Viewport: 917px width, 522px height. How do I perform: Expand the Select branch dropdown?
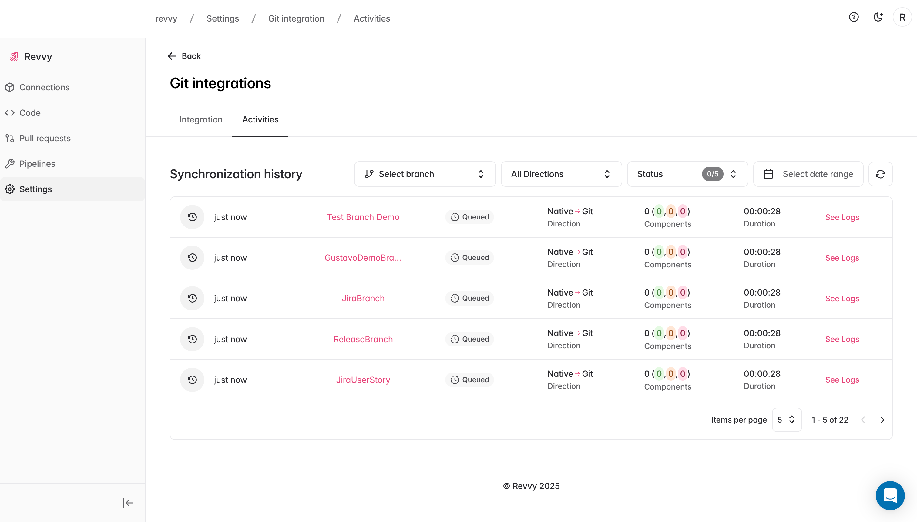pyautogui.click(x=425, y=174)
